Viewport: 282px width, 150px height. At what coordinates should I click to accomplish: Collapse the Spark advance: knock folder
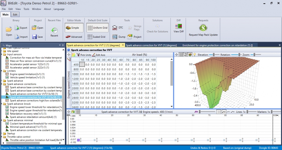click(x=2, y=104)
